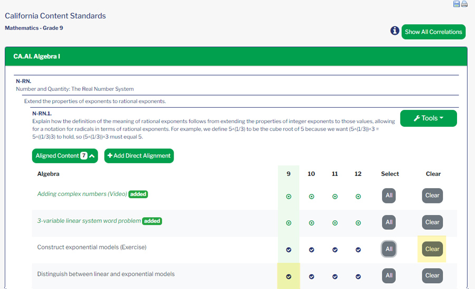Uncheck grade 11 for Distinguish between linear and exponential
This screenshot has height=289, width=475.
point(335,276)
